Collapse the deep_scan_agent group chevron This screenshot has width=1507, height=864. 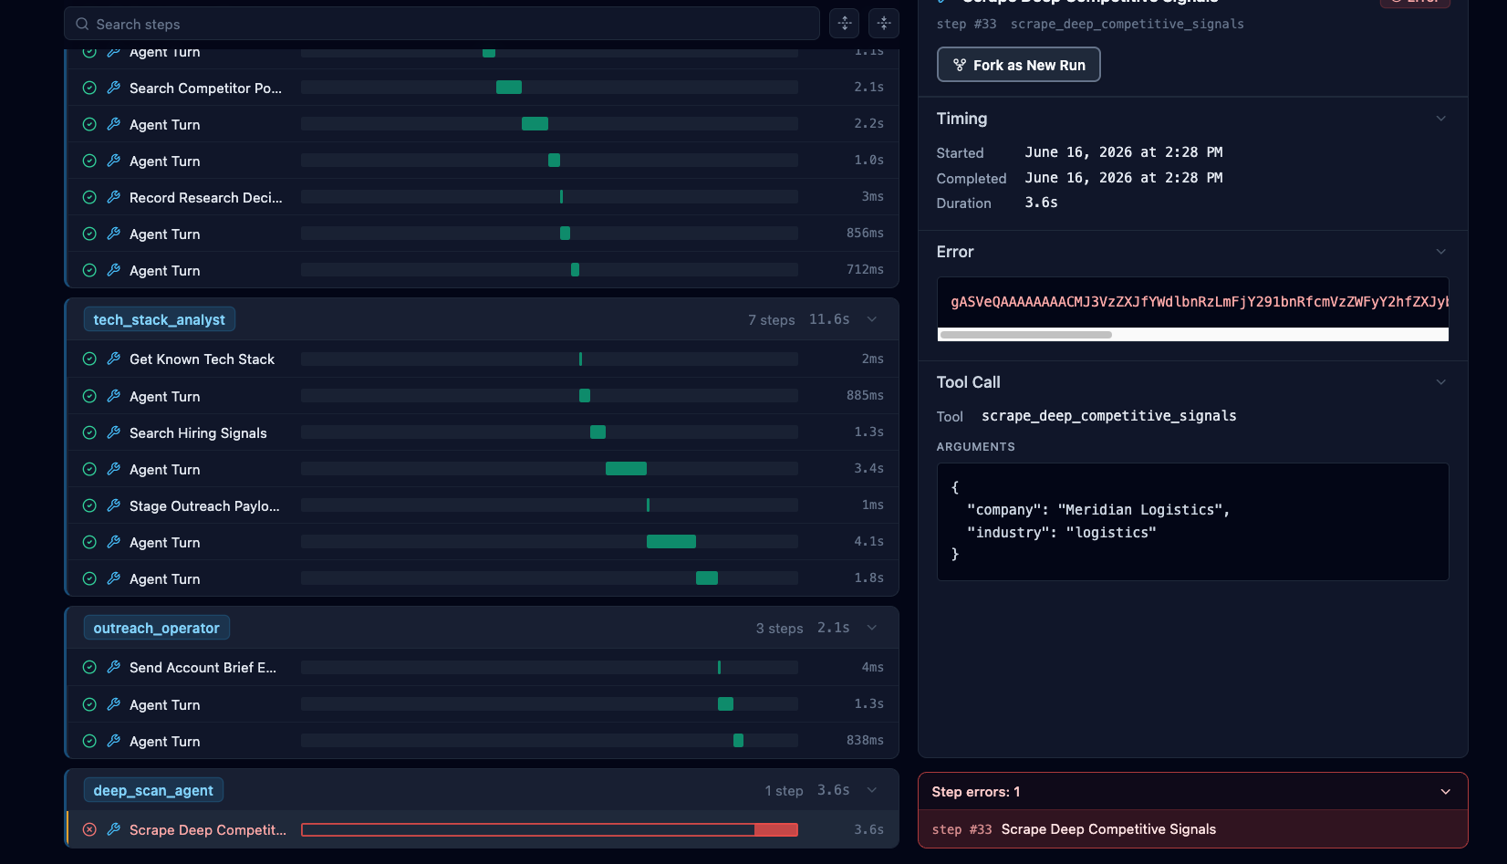coord(872,790)
